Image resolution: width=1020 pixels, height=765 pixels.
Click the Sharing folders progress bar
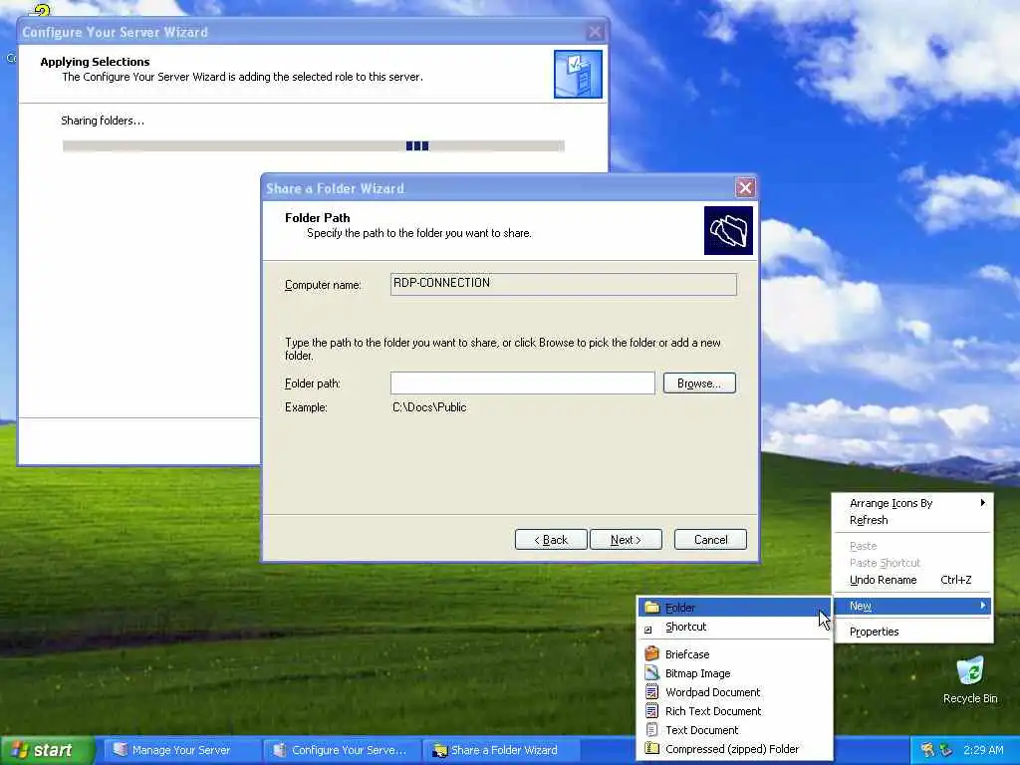(314, 145)
